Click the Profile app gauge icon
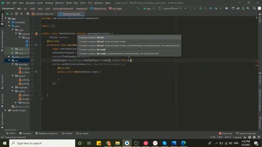The image size is (262, 147). [210, 8]
